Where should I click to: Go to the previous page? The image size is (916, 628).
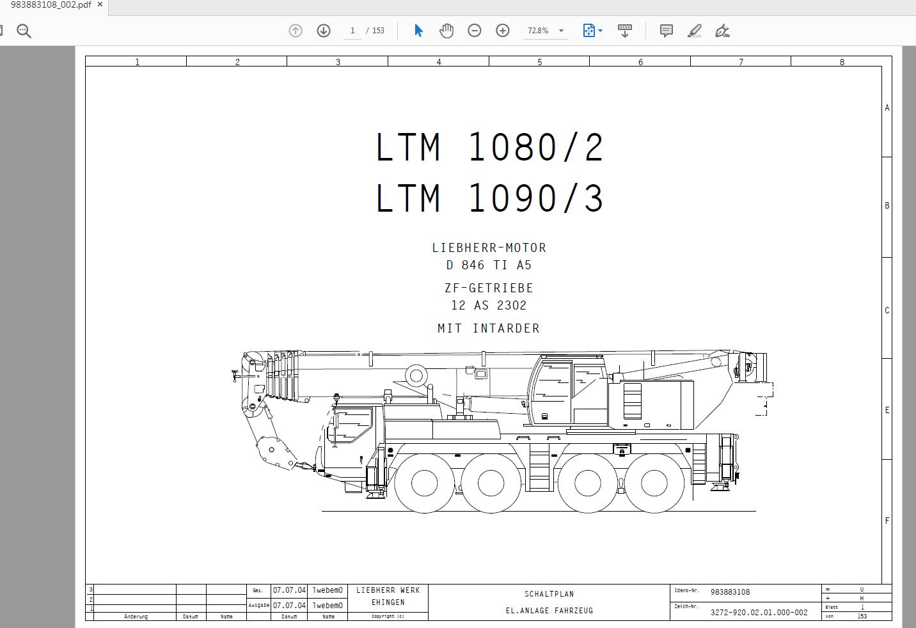click(x=295, y=31)
